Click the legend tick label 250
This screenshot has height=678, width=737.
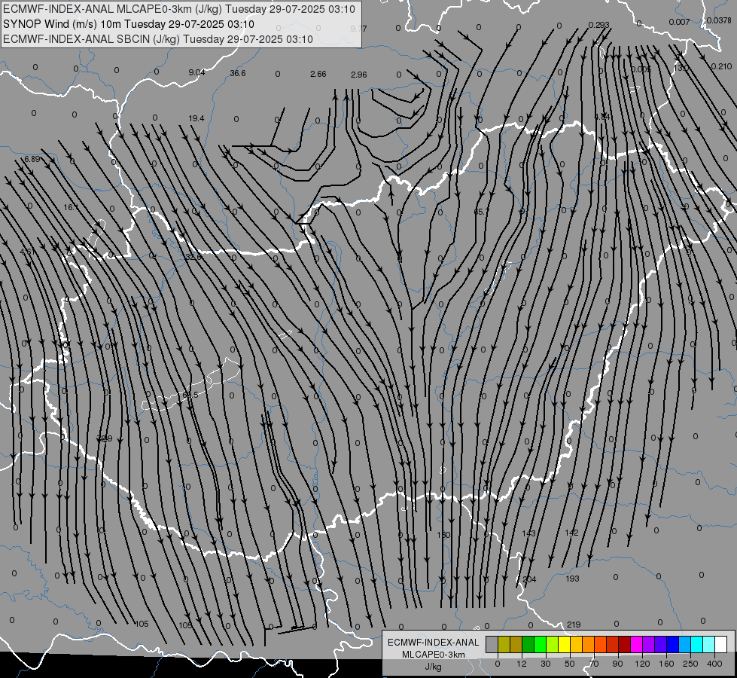pyautogui.click(x=690, y=664)
